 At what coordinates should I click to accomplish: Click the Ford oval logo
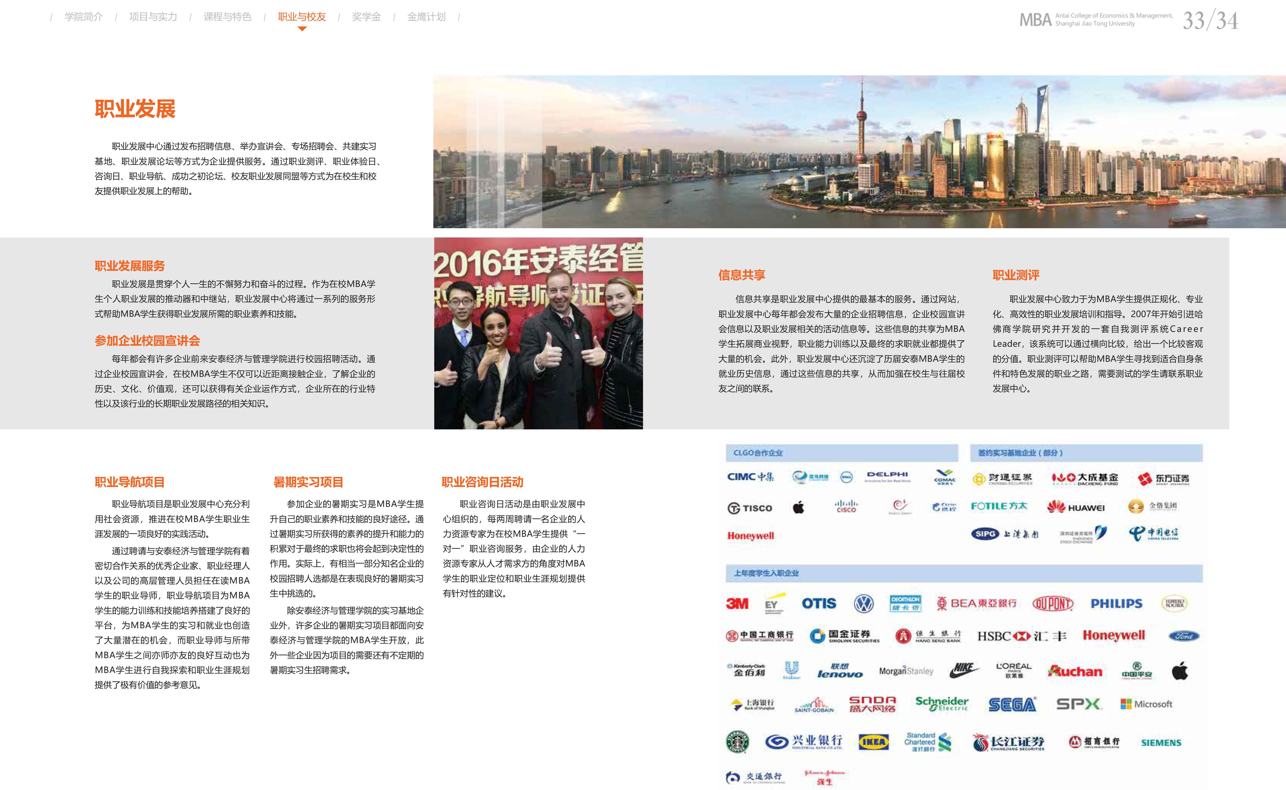1183,636
